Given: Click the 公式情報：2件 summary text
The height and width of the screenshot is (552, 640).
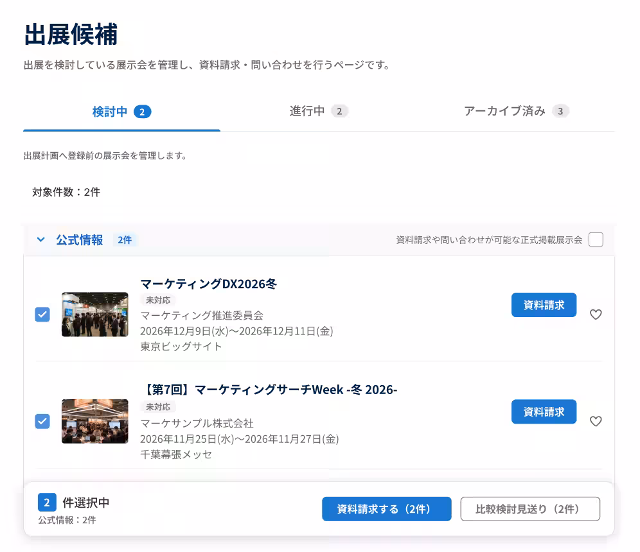Looking at the screenshot, I should coord(67,520).
